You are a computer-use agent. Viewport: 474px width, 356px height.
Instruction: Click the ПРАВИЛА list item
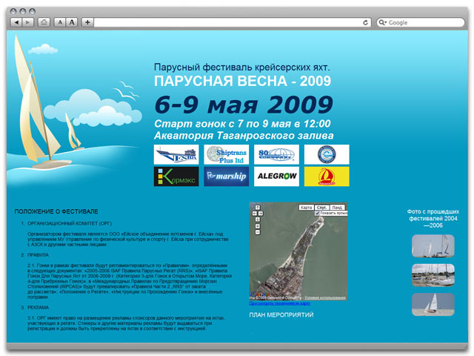(38, 255)
